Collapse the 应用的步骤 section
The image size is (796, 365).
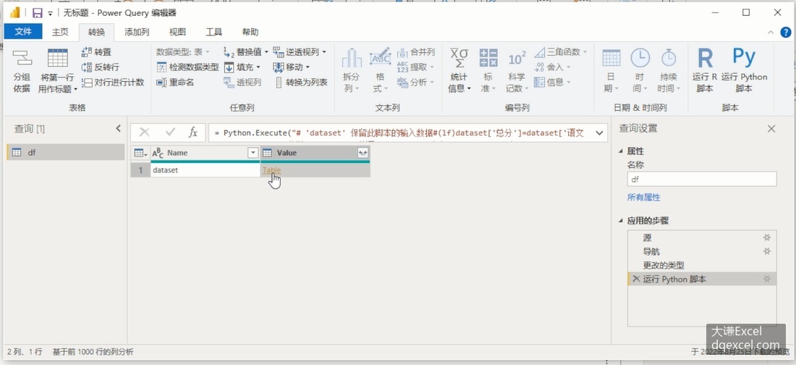coord(622,221)
